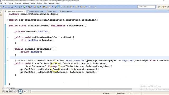Click the Search flashlight toolbar icon
This screenshot has width=169, height=95.
click(x=50, y=7)
